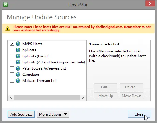The width and height of the screenshot is (157, 123).
Task: Select the Malware Domain List text
Action: pyautogui.click(x=39, y=81)
